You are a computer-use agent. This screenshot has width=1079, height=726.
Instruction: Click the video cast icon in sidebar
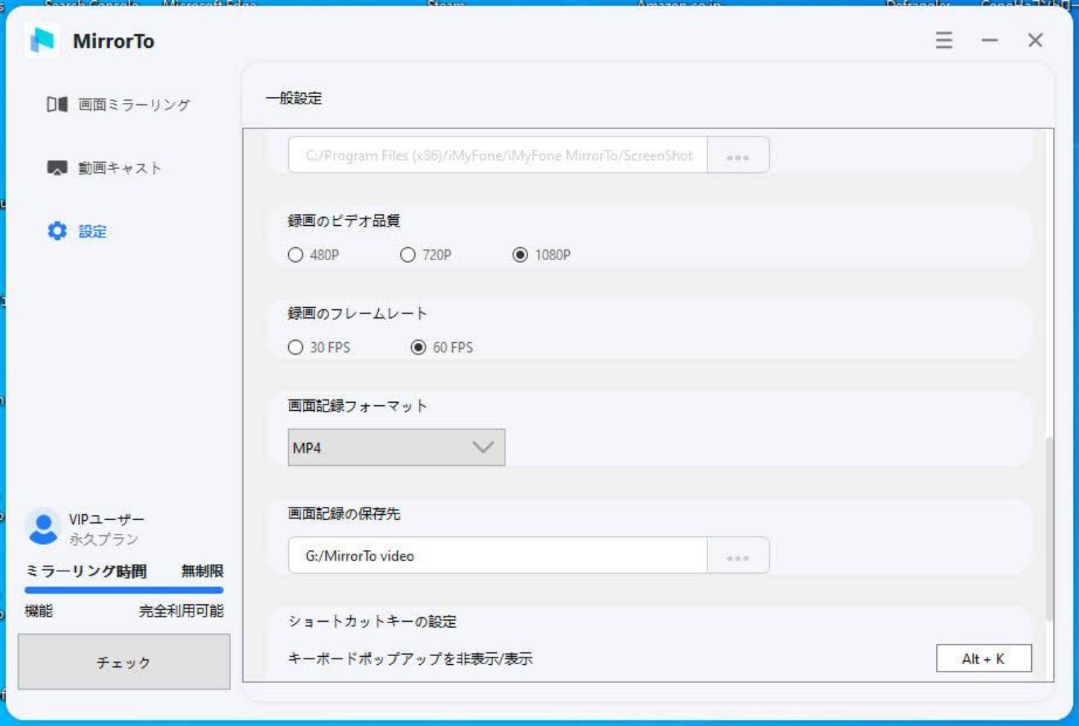click(x=57, y=167)
